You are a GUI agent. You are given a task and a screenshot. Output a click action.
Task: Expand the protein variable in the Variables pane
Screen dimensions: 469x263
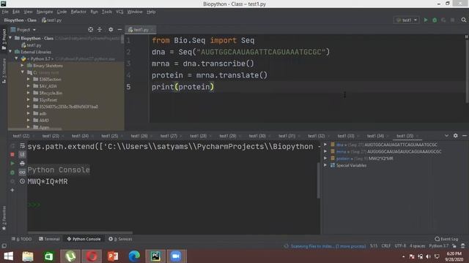tap(325, 159)
